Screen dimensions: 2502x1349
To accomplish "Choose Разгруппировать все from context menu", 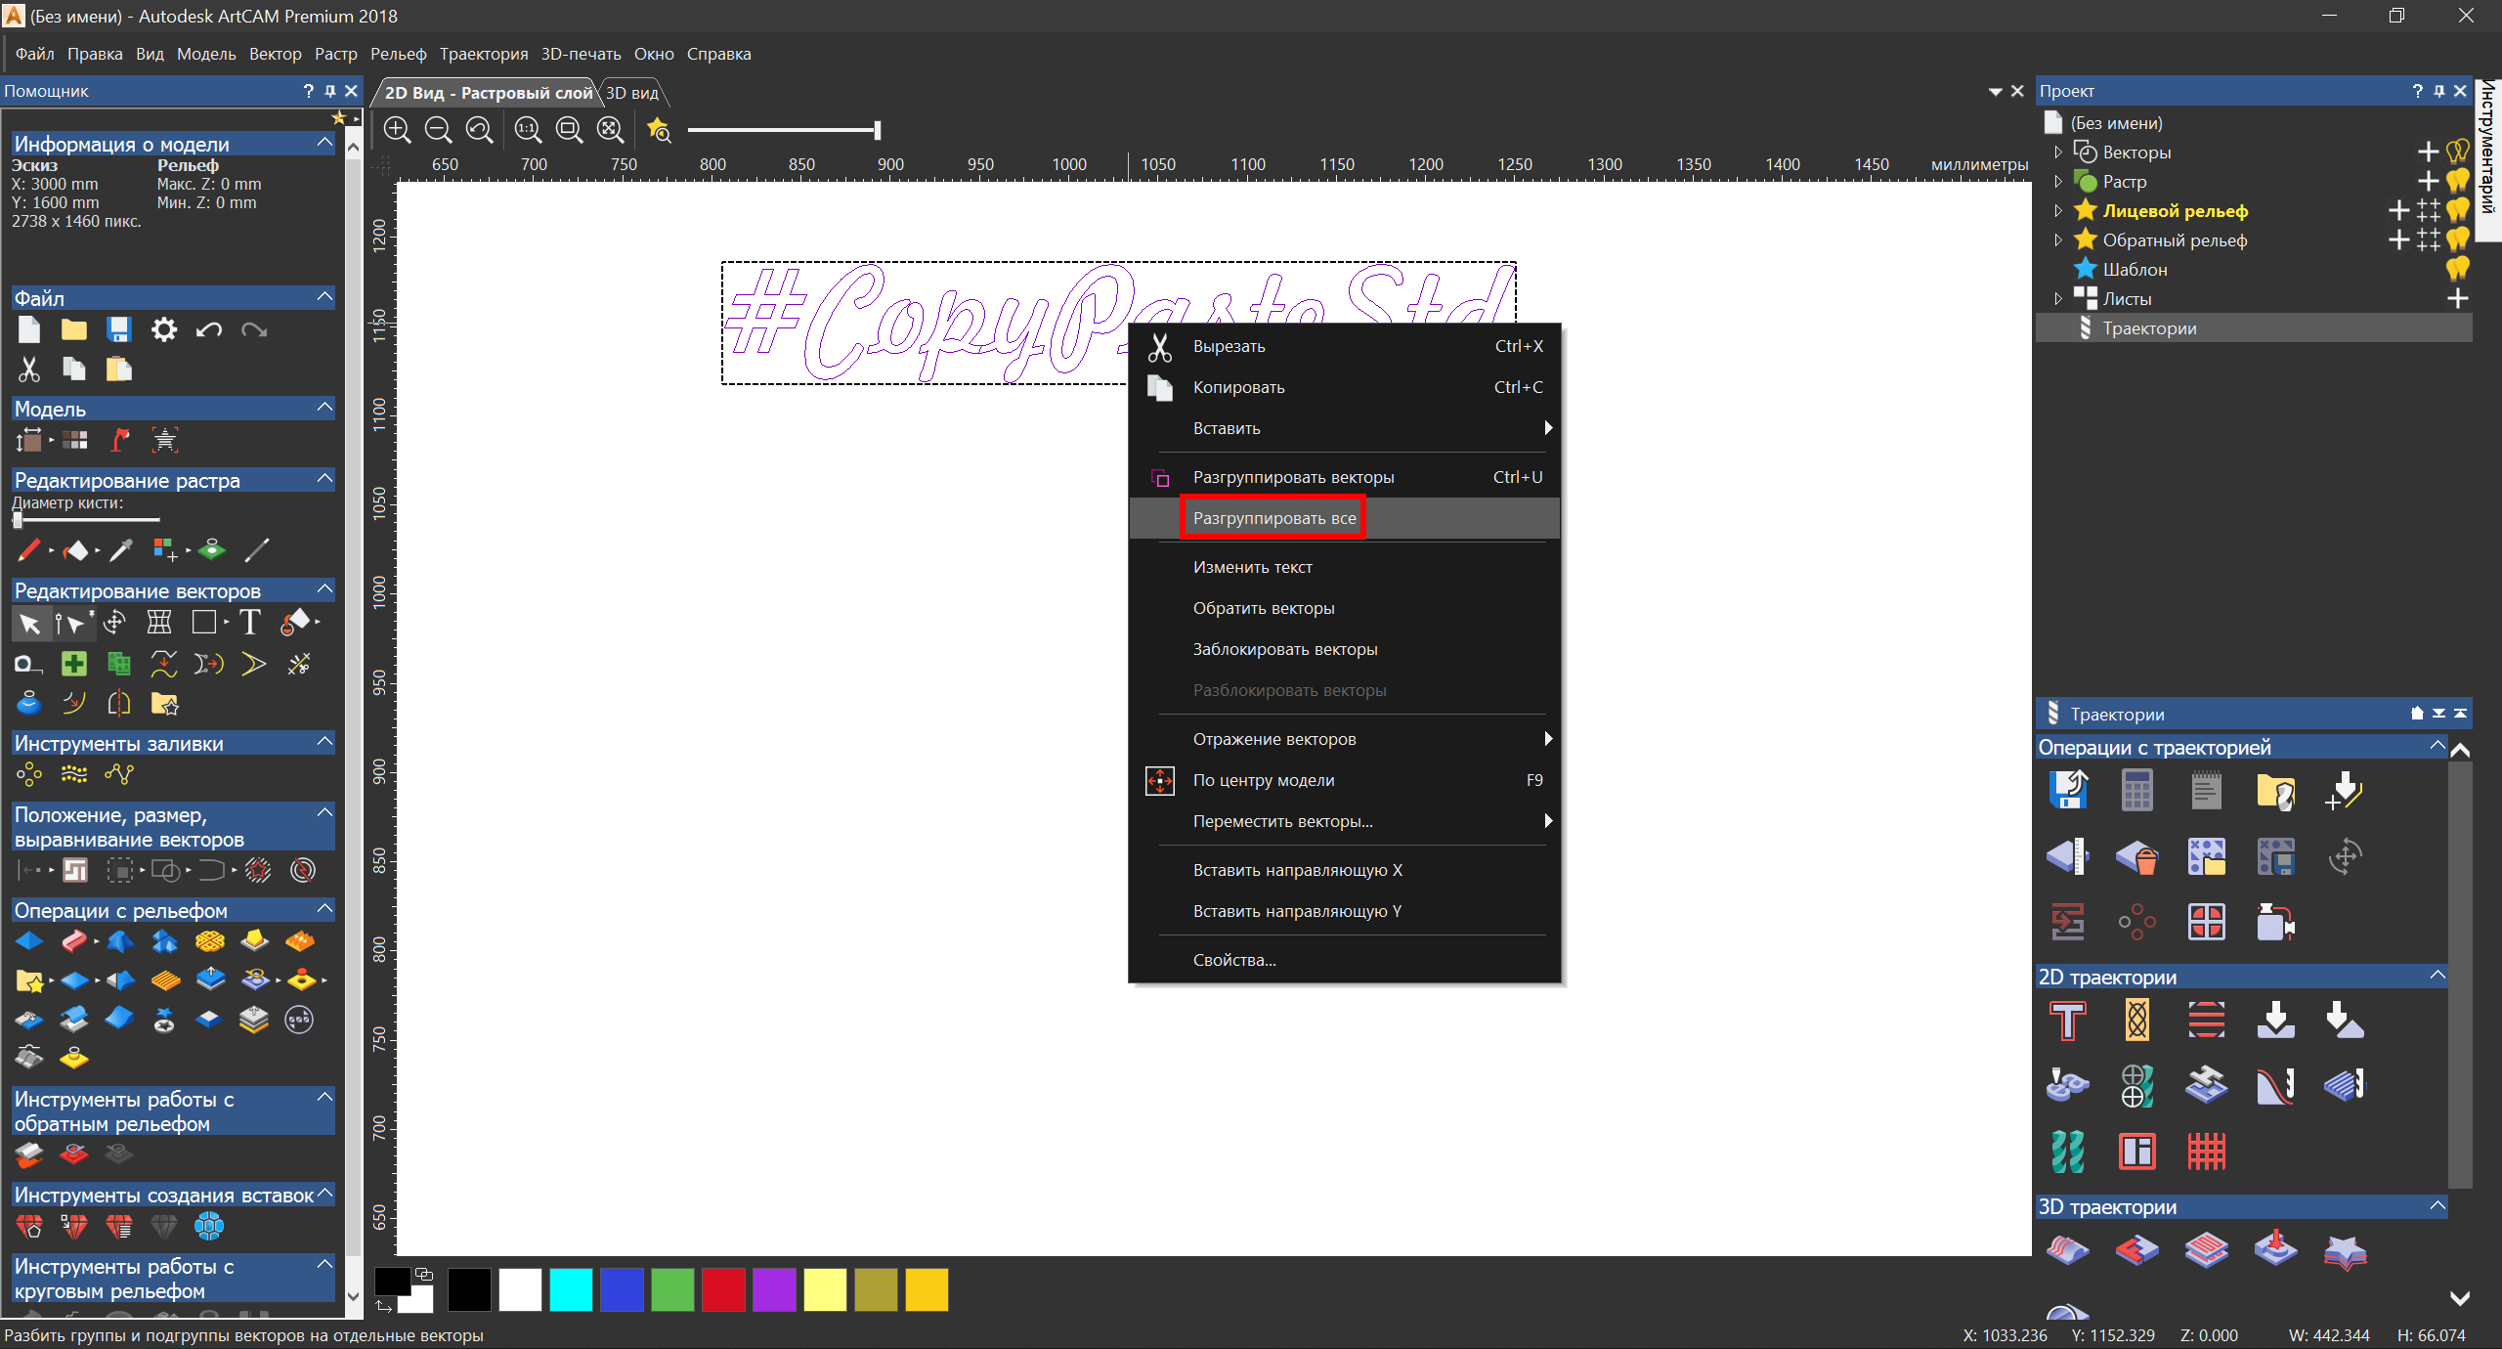I will tap(1273, 518).
